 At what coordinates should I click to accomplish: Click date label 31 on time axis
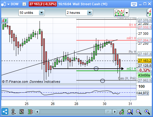tap(130, 104)
